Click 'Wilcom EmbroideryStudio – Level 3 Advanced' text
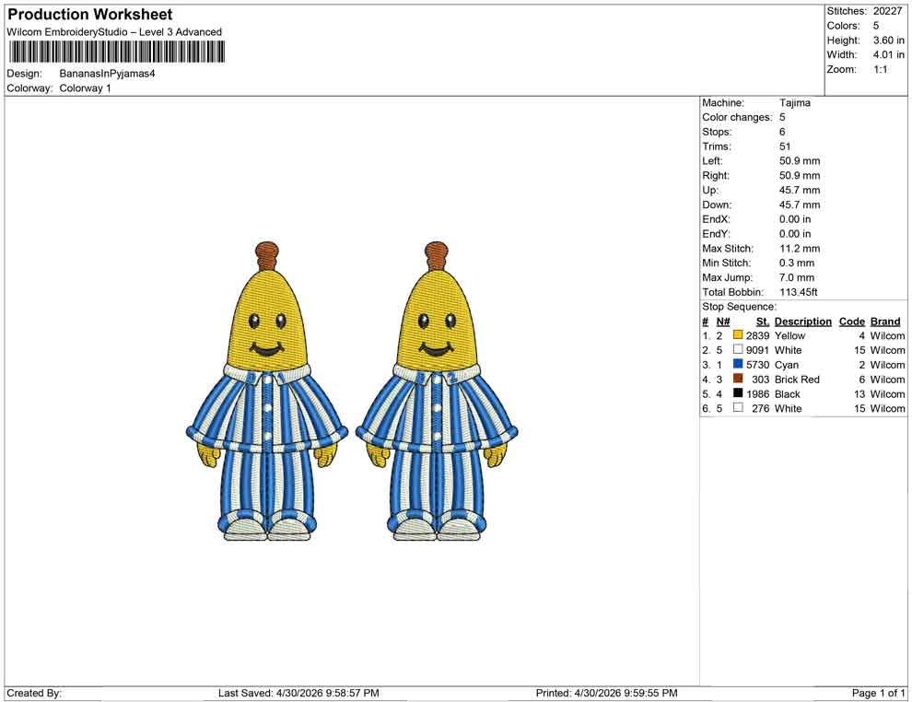This screenshot has width=912, height=702. (x=114, y=32)
